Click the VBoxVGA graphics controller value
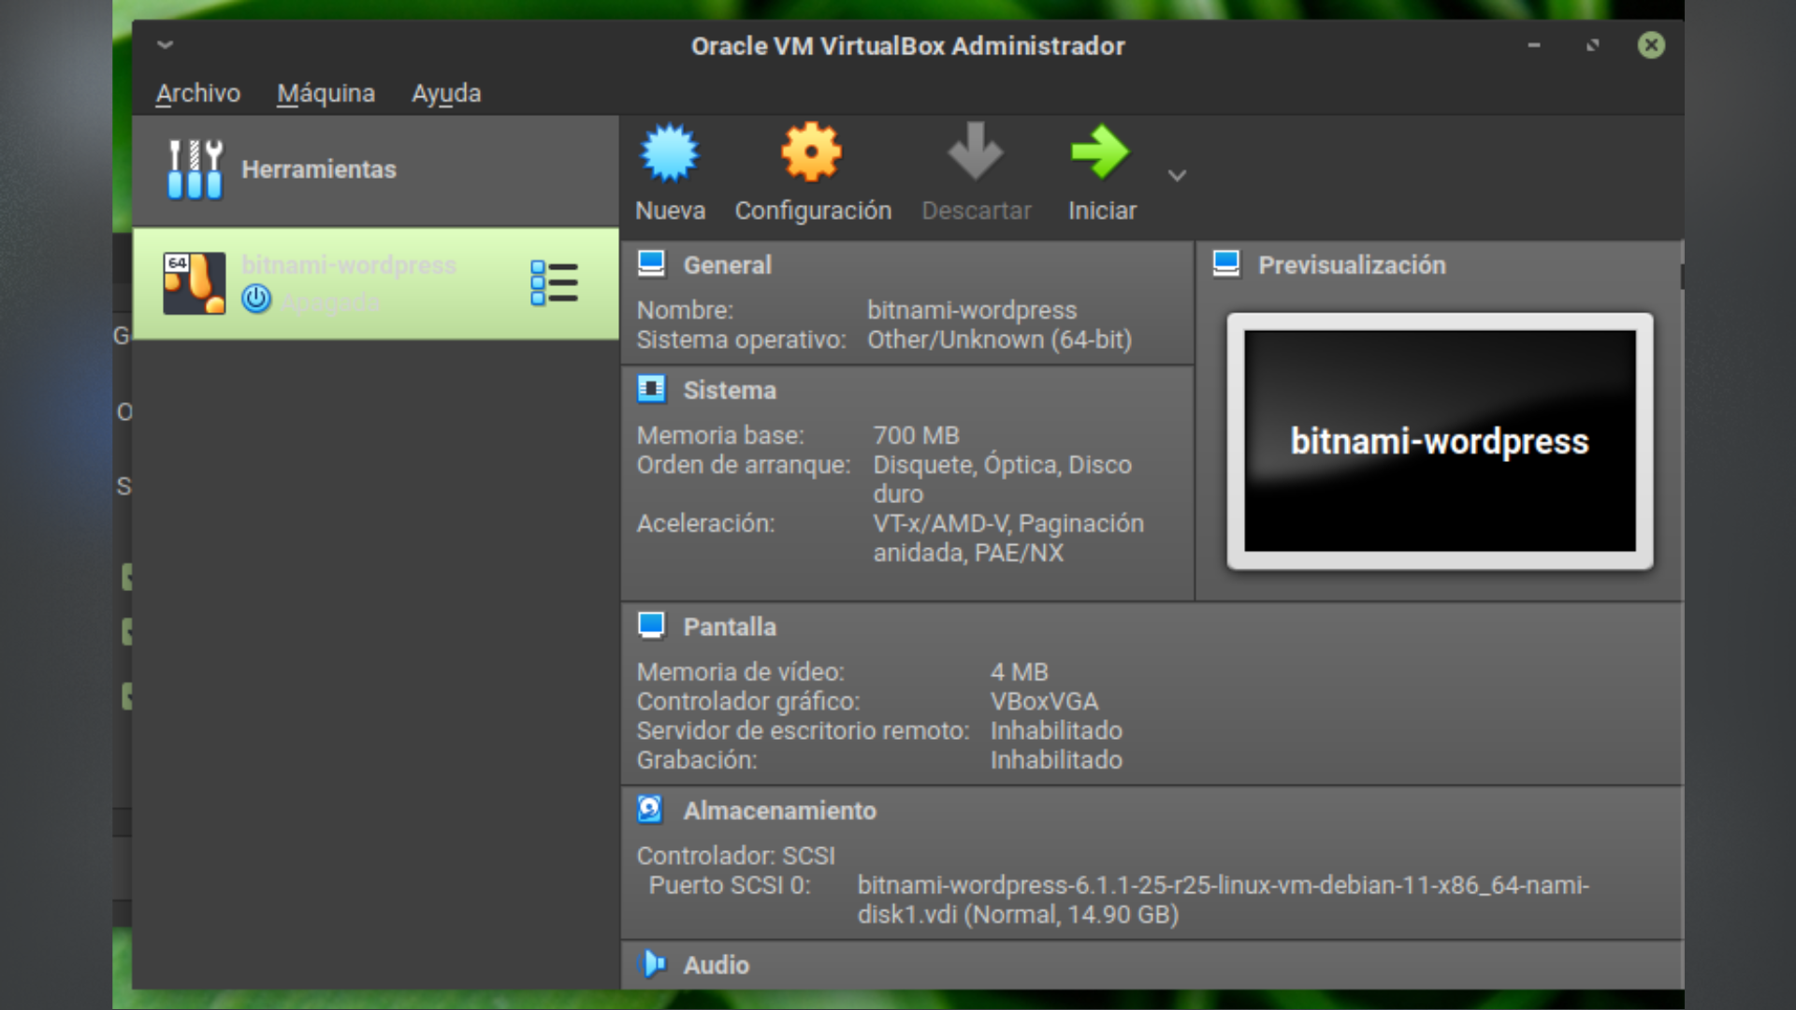The image size is (1796, 1010). coord(1044,701)
